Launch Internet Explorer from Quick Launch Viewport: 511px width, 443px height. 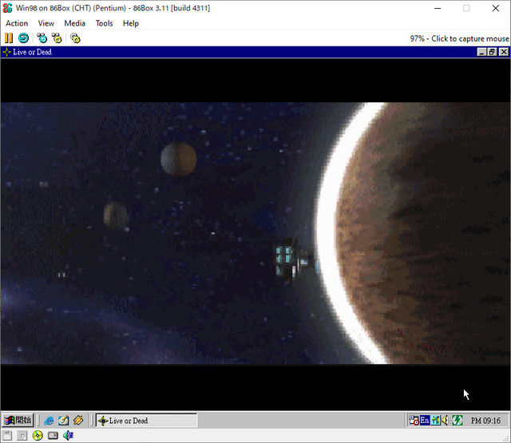pos(49,421)
